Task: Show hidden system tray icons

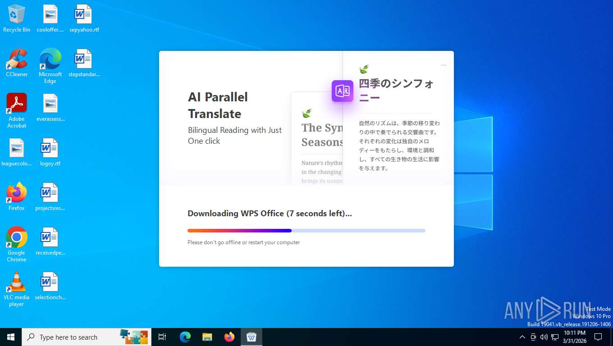Action: pos(522,337)
